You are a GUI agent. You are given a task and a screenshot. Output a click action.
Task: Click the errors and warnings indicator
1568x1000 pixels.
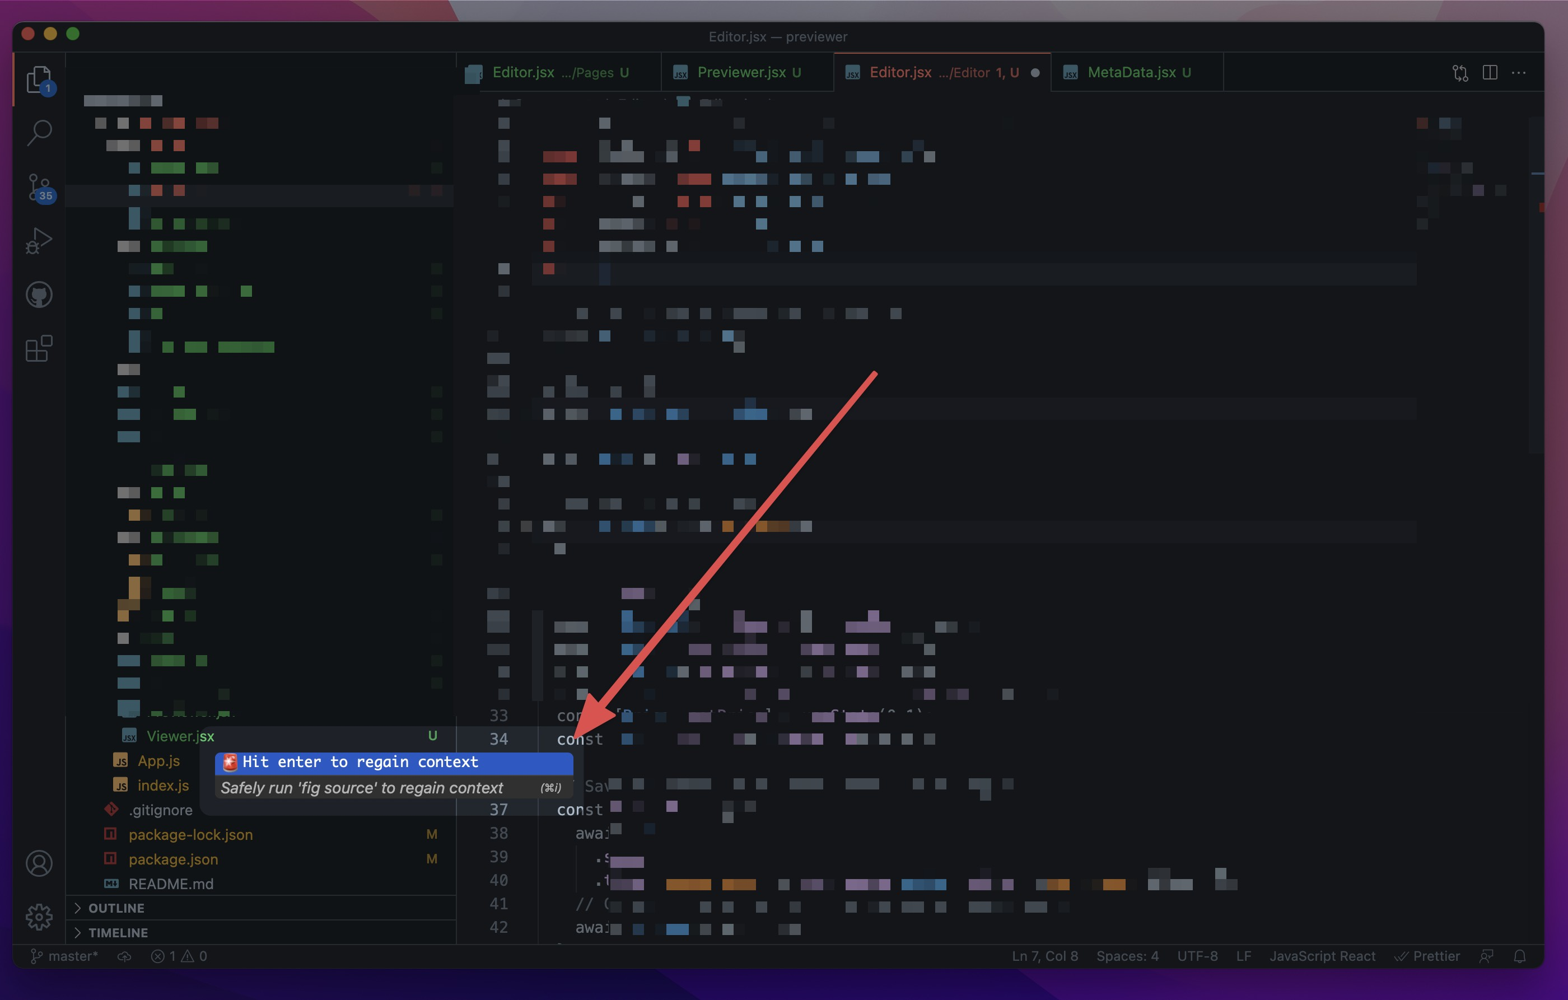(179, 956)
